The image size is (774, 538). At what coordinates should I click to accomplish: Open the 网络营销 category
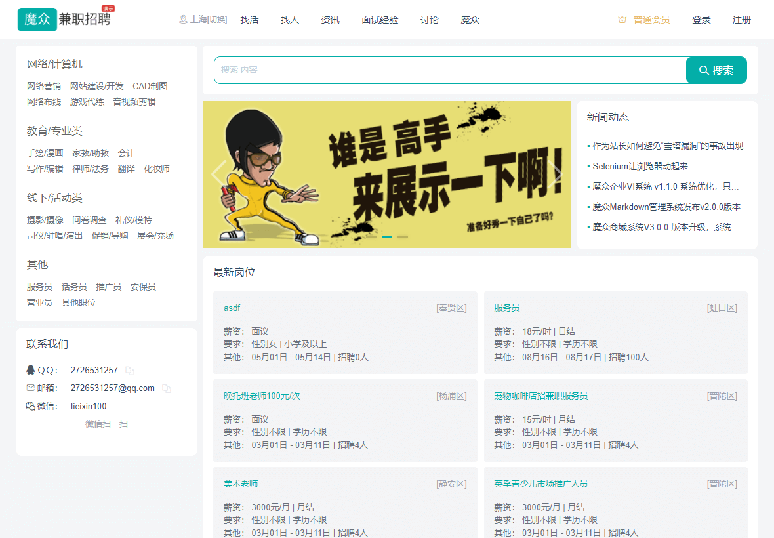tap(44, 87)
